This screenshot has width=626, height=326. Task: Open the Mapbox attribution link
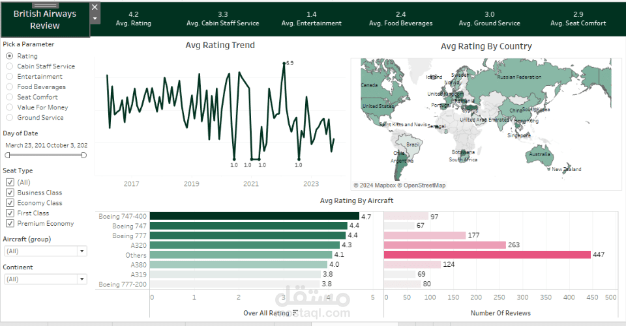(x=375, y=185)
